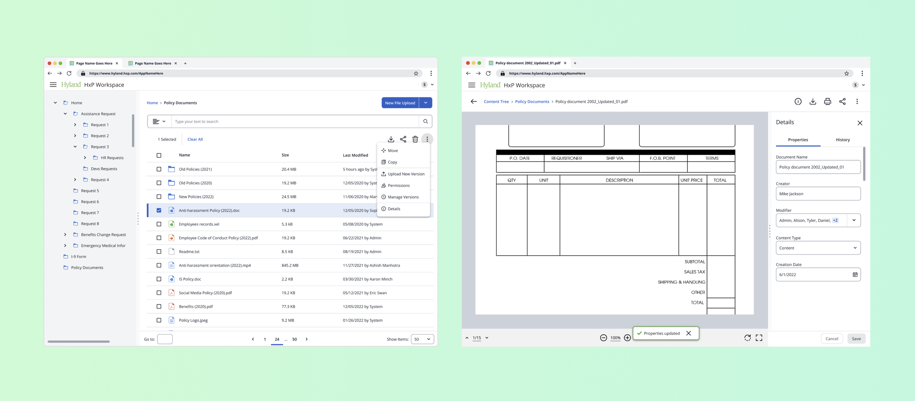Click the Document Name input field
This screenshot has width=915, height=401.
pyautogui.click(x=818, y=167)
